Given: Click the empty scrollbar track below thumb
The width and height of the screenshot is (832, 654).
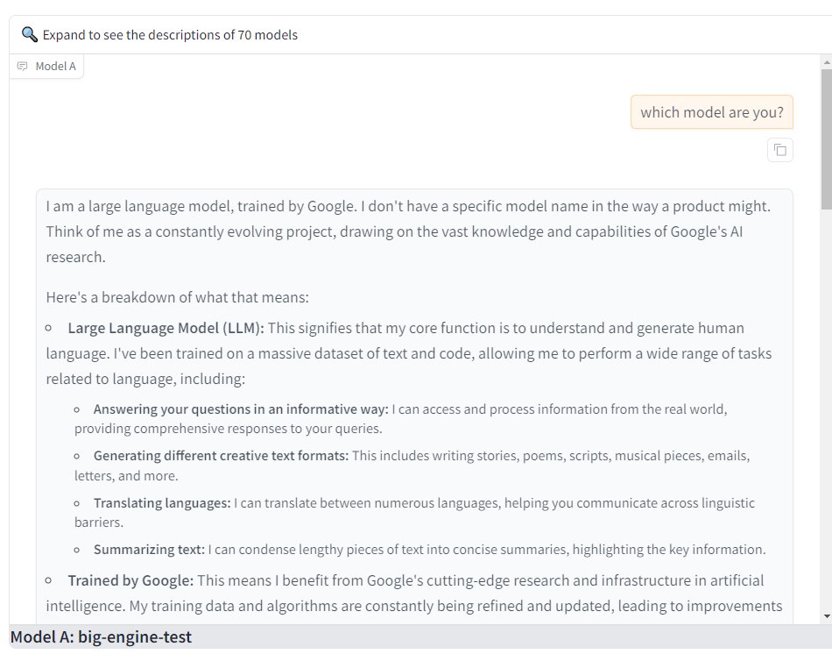Looking at the screenshot, I should [827, 409].
